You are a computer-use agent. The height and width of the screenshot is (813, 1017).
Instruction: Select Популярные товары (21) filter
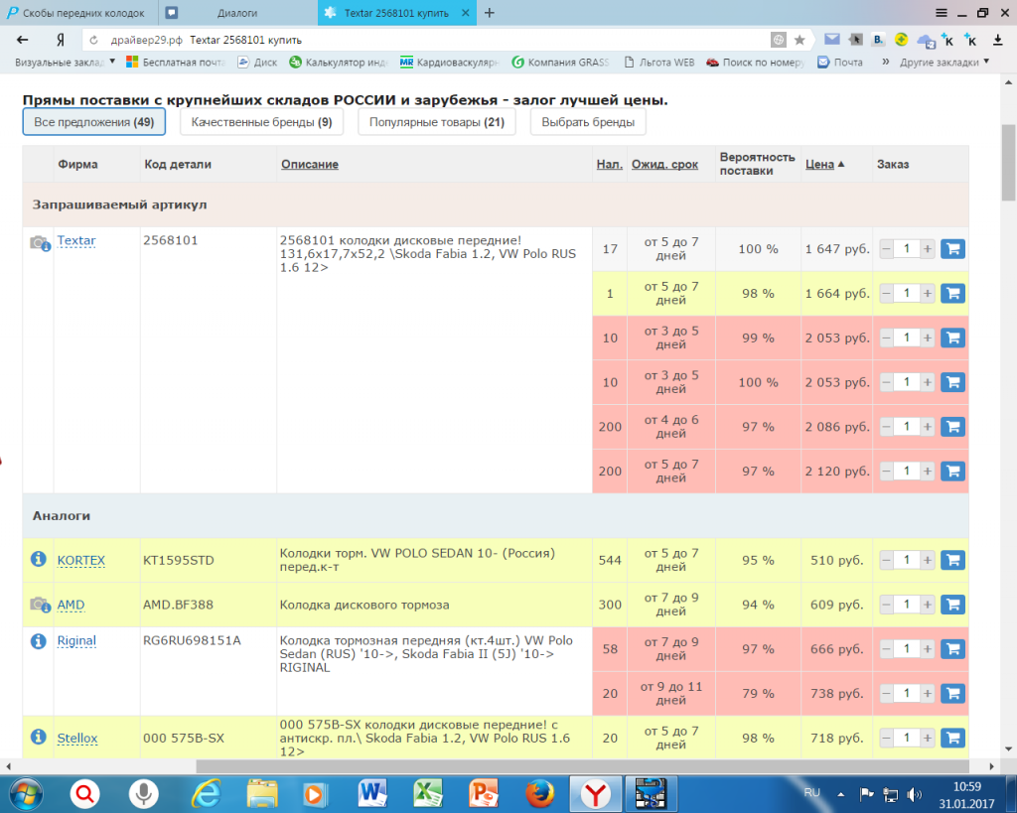coord(437,122)
